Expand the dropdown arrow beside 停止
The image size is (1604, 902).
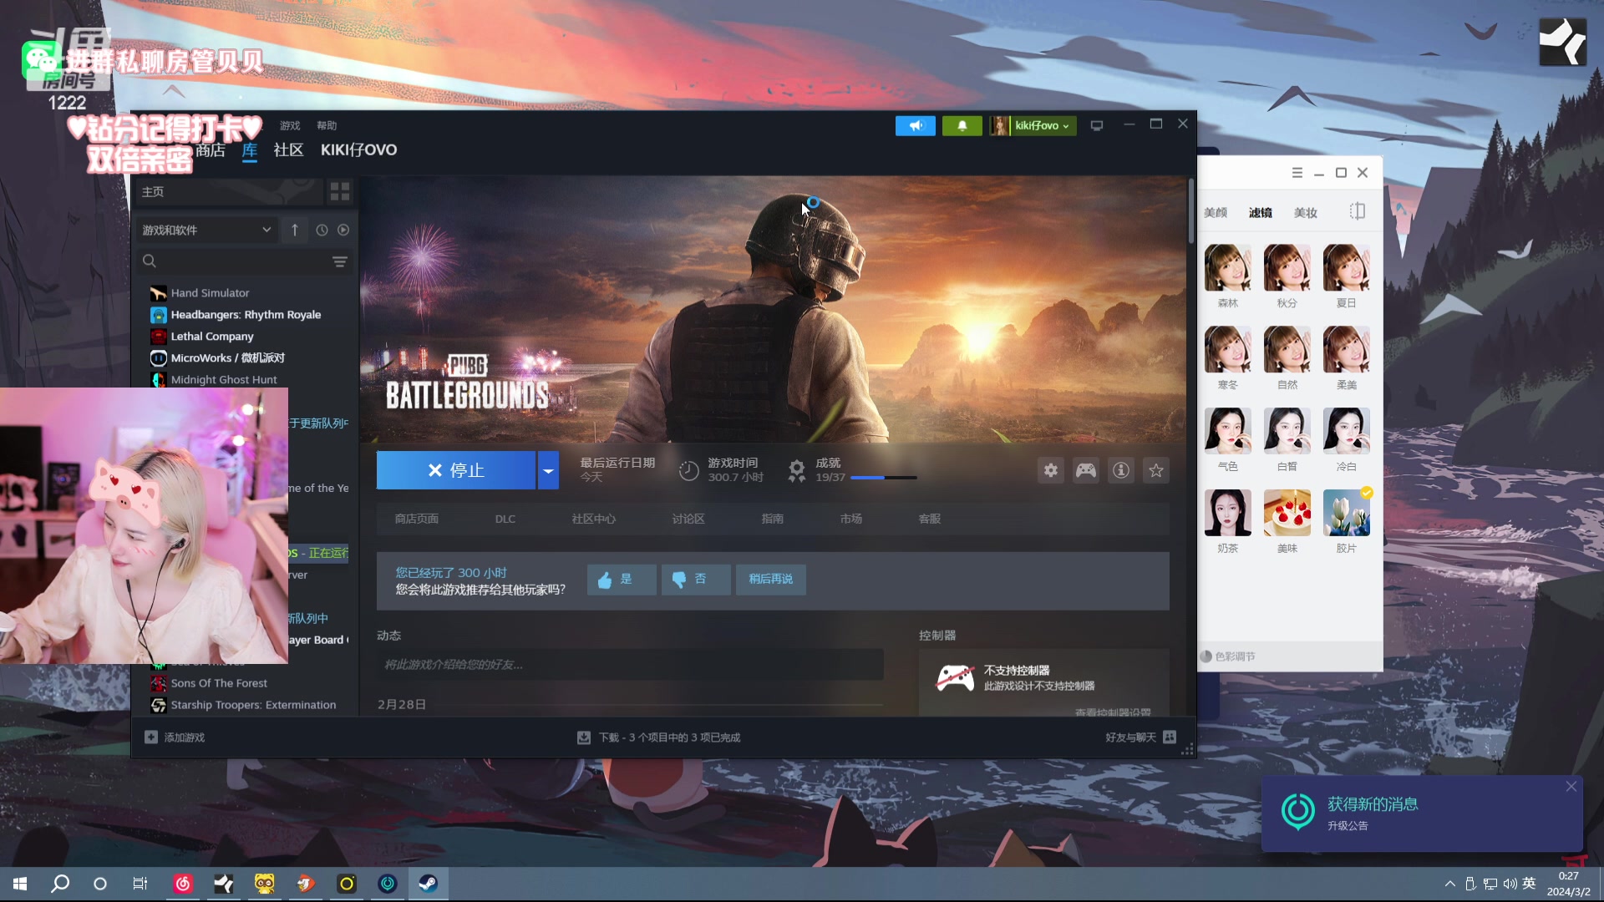[548, 470]
